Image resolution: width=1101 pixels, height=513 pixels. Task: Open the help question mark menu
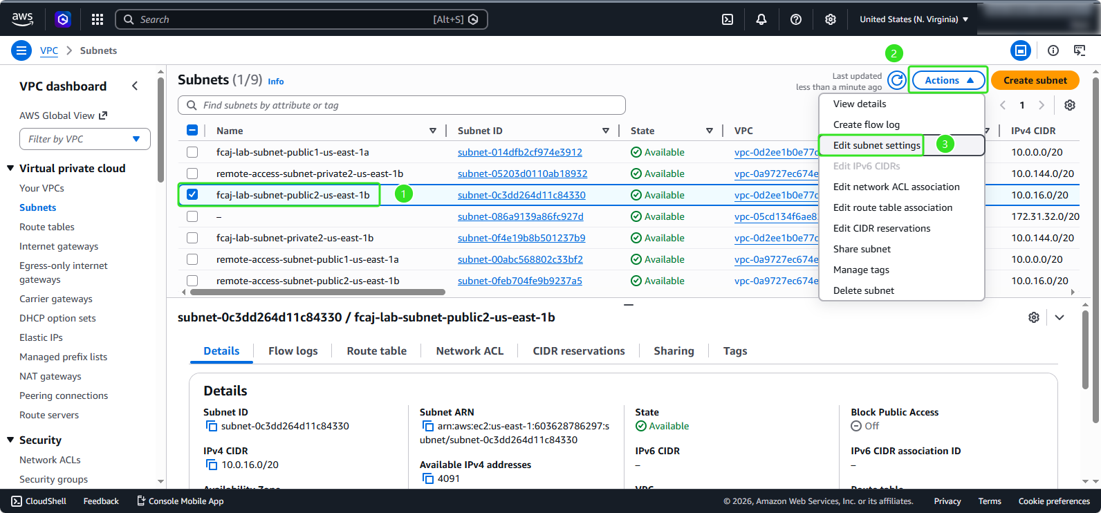click(796, 19)
